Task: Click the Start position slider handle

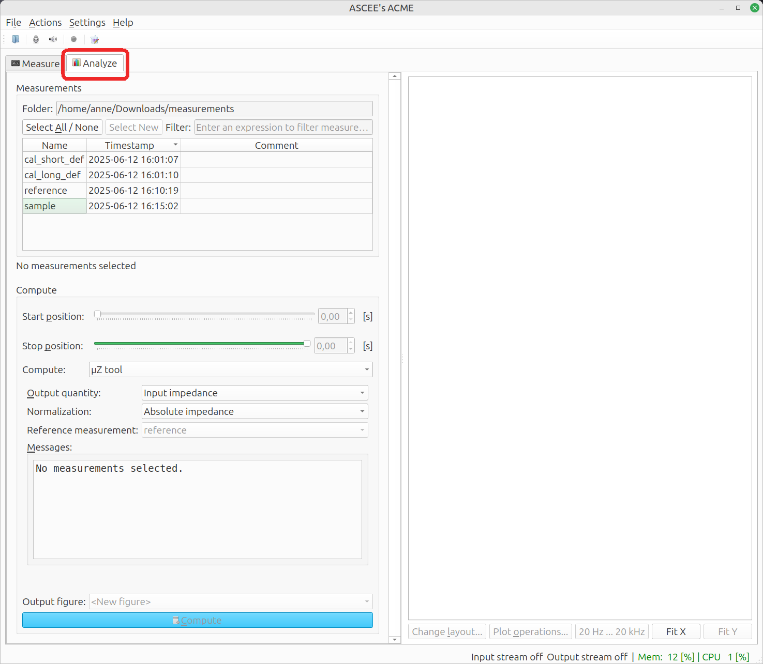Action: pyautogui.click(x=97, y=314)
